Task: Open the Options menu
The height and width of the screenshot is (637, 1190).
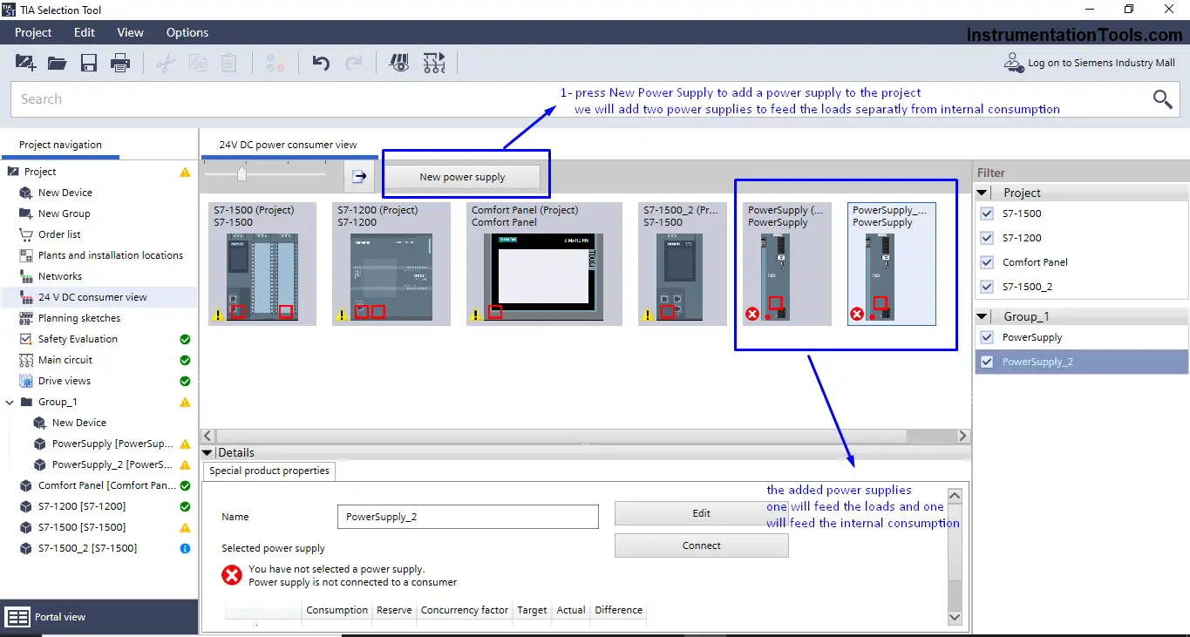Action: click(x=187, y=32)
